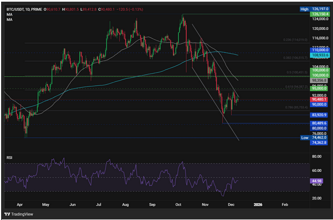Click the 2026 label on time axis

pyautogui.click(x=258, y=205)
